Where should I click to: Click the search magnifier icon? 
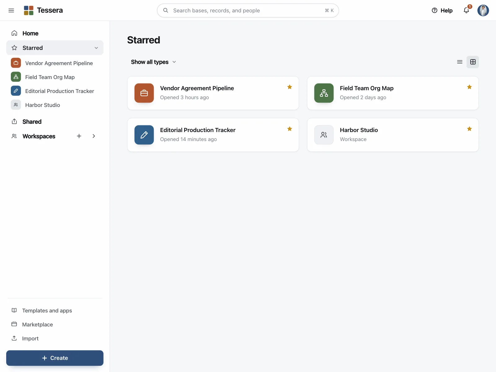[166, 11]
